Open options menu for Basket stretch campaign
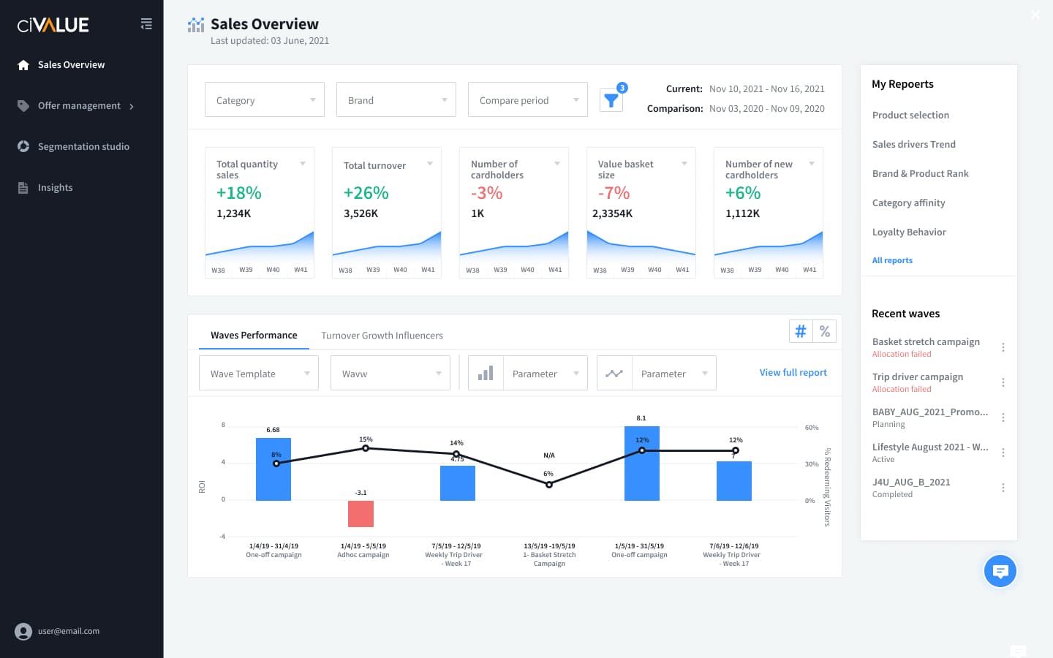Viewport: 1053px width, 658px height. [1003, 347]
